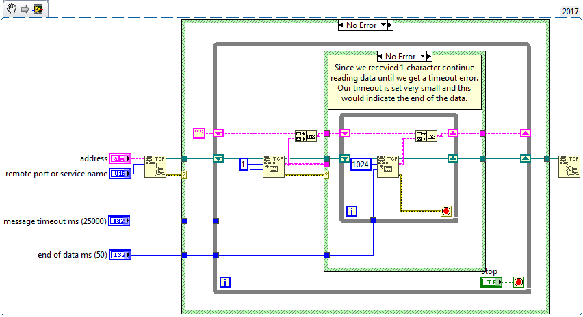Select the TCP Close Connection node
583x317 pixels.
pyautogui.click(x=569, y=166)
